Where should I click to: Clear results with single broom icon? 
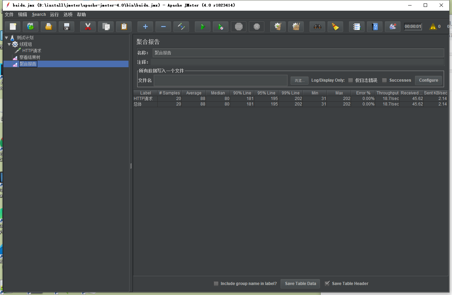point(278,27)
